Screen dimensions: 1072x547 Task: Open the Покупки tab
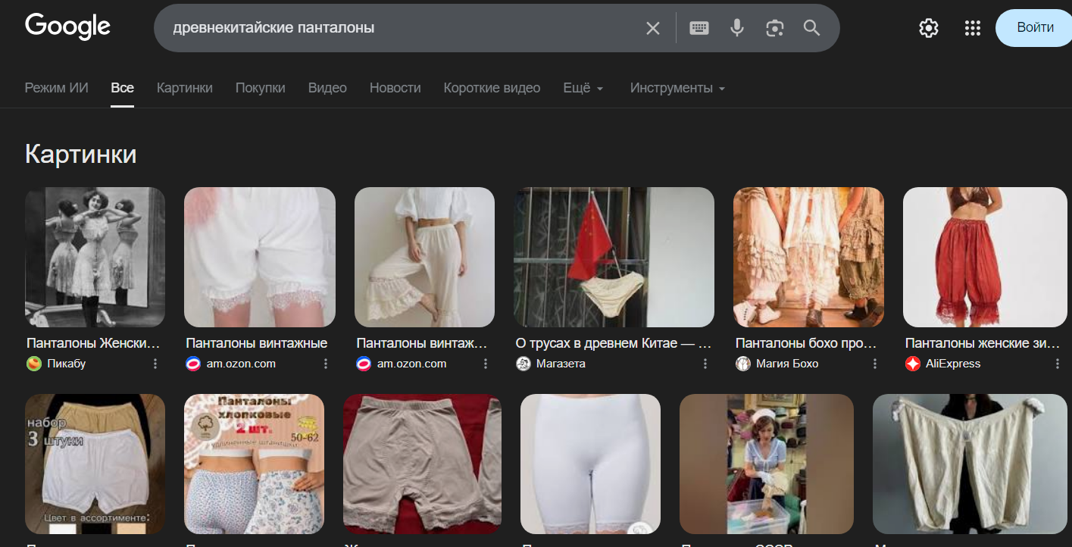(x=261, y=88)
